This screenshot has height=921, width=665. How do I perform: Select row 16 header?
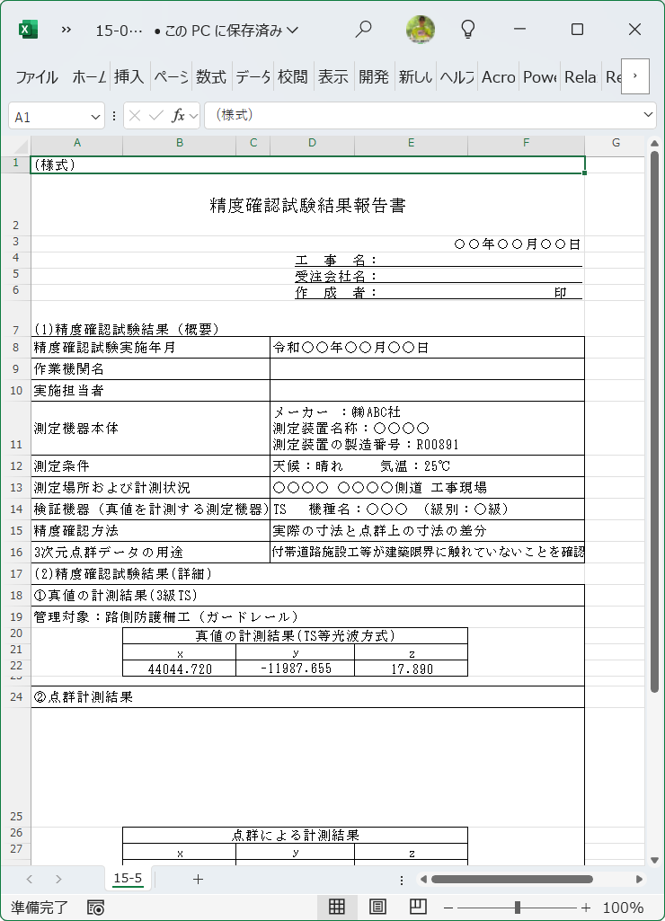(15, 552)
